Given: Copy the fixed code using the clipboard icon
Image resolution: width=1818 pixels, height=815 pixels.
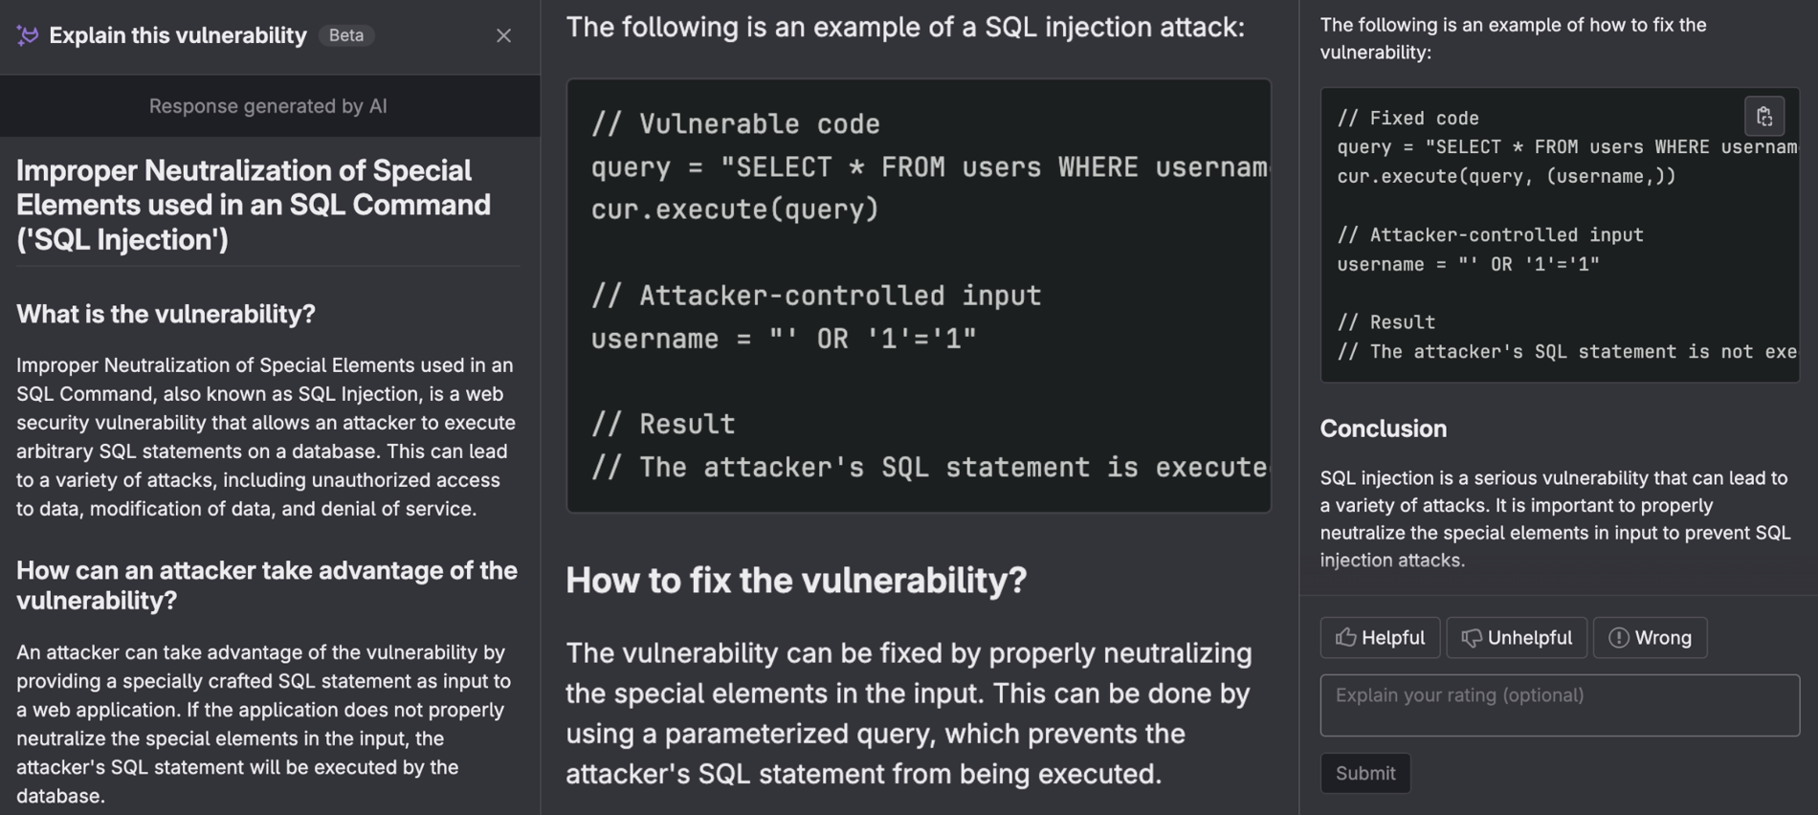Looking at the screenshot, I should click(1765, 116).
